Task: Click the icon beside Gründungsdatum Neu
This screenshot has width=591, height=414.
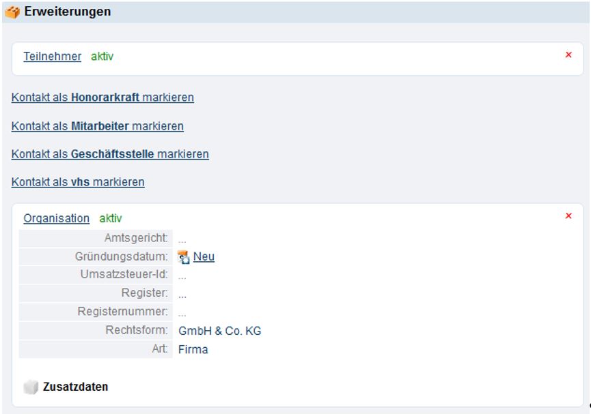Action: [x=184, y=256]
